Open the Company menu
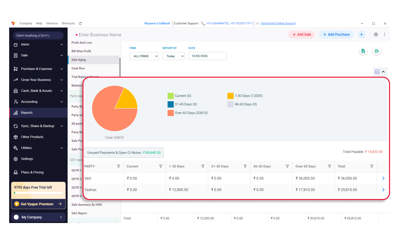The width and height of the screenshot is (399, 243). pos(26,23)
